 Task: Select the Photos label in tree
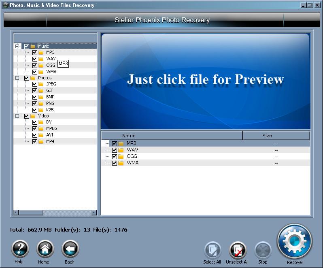[x=45, y=78]
